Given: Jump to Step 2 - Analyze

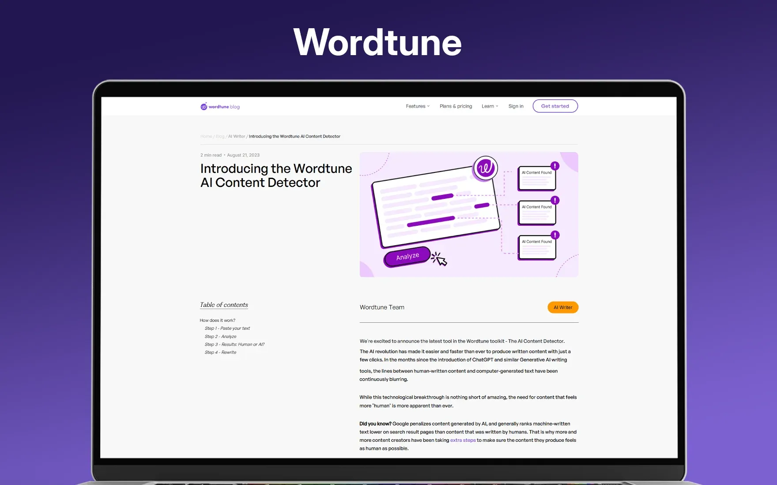Looking at the screenshot, I should pos(220,336).
